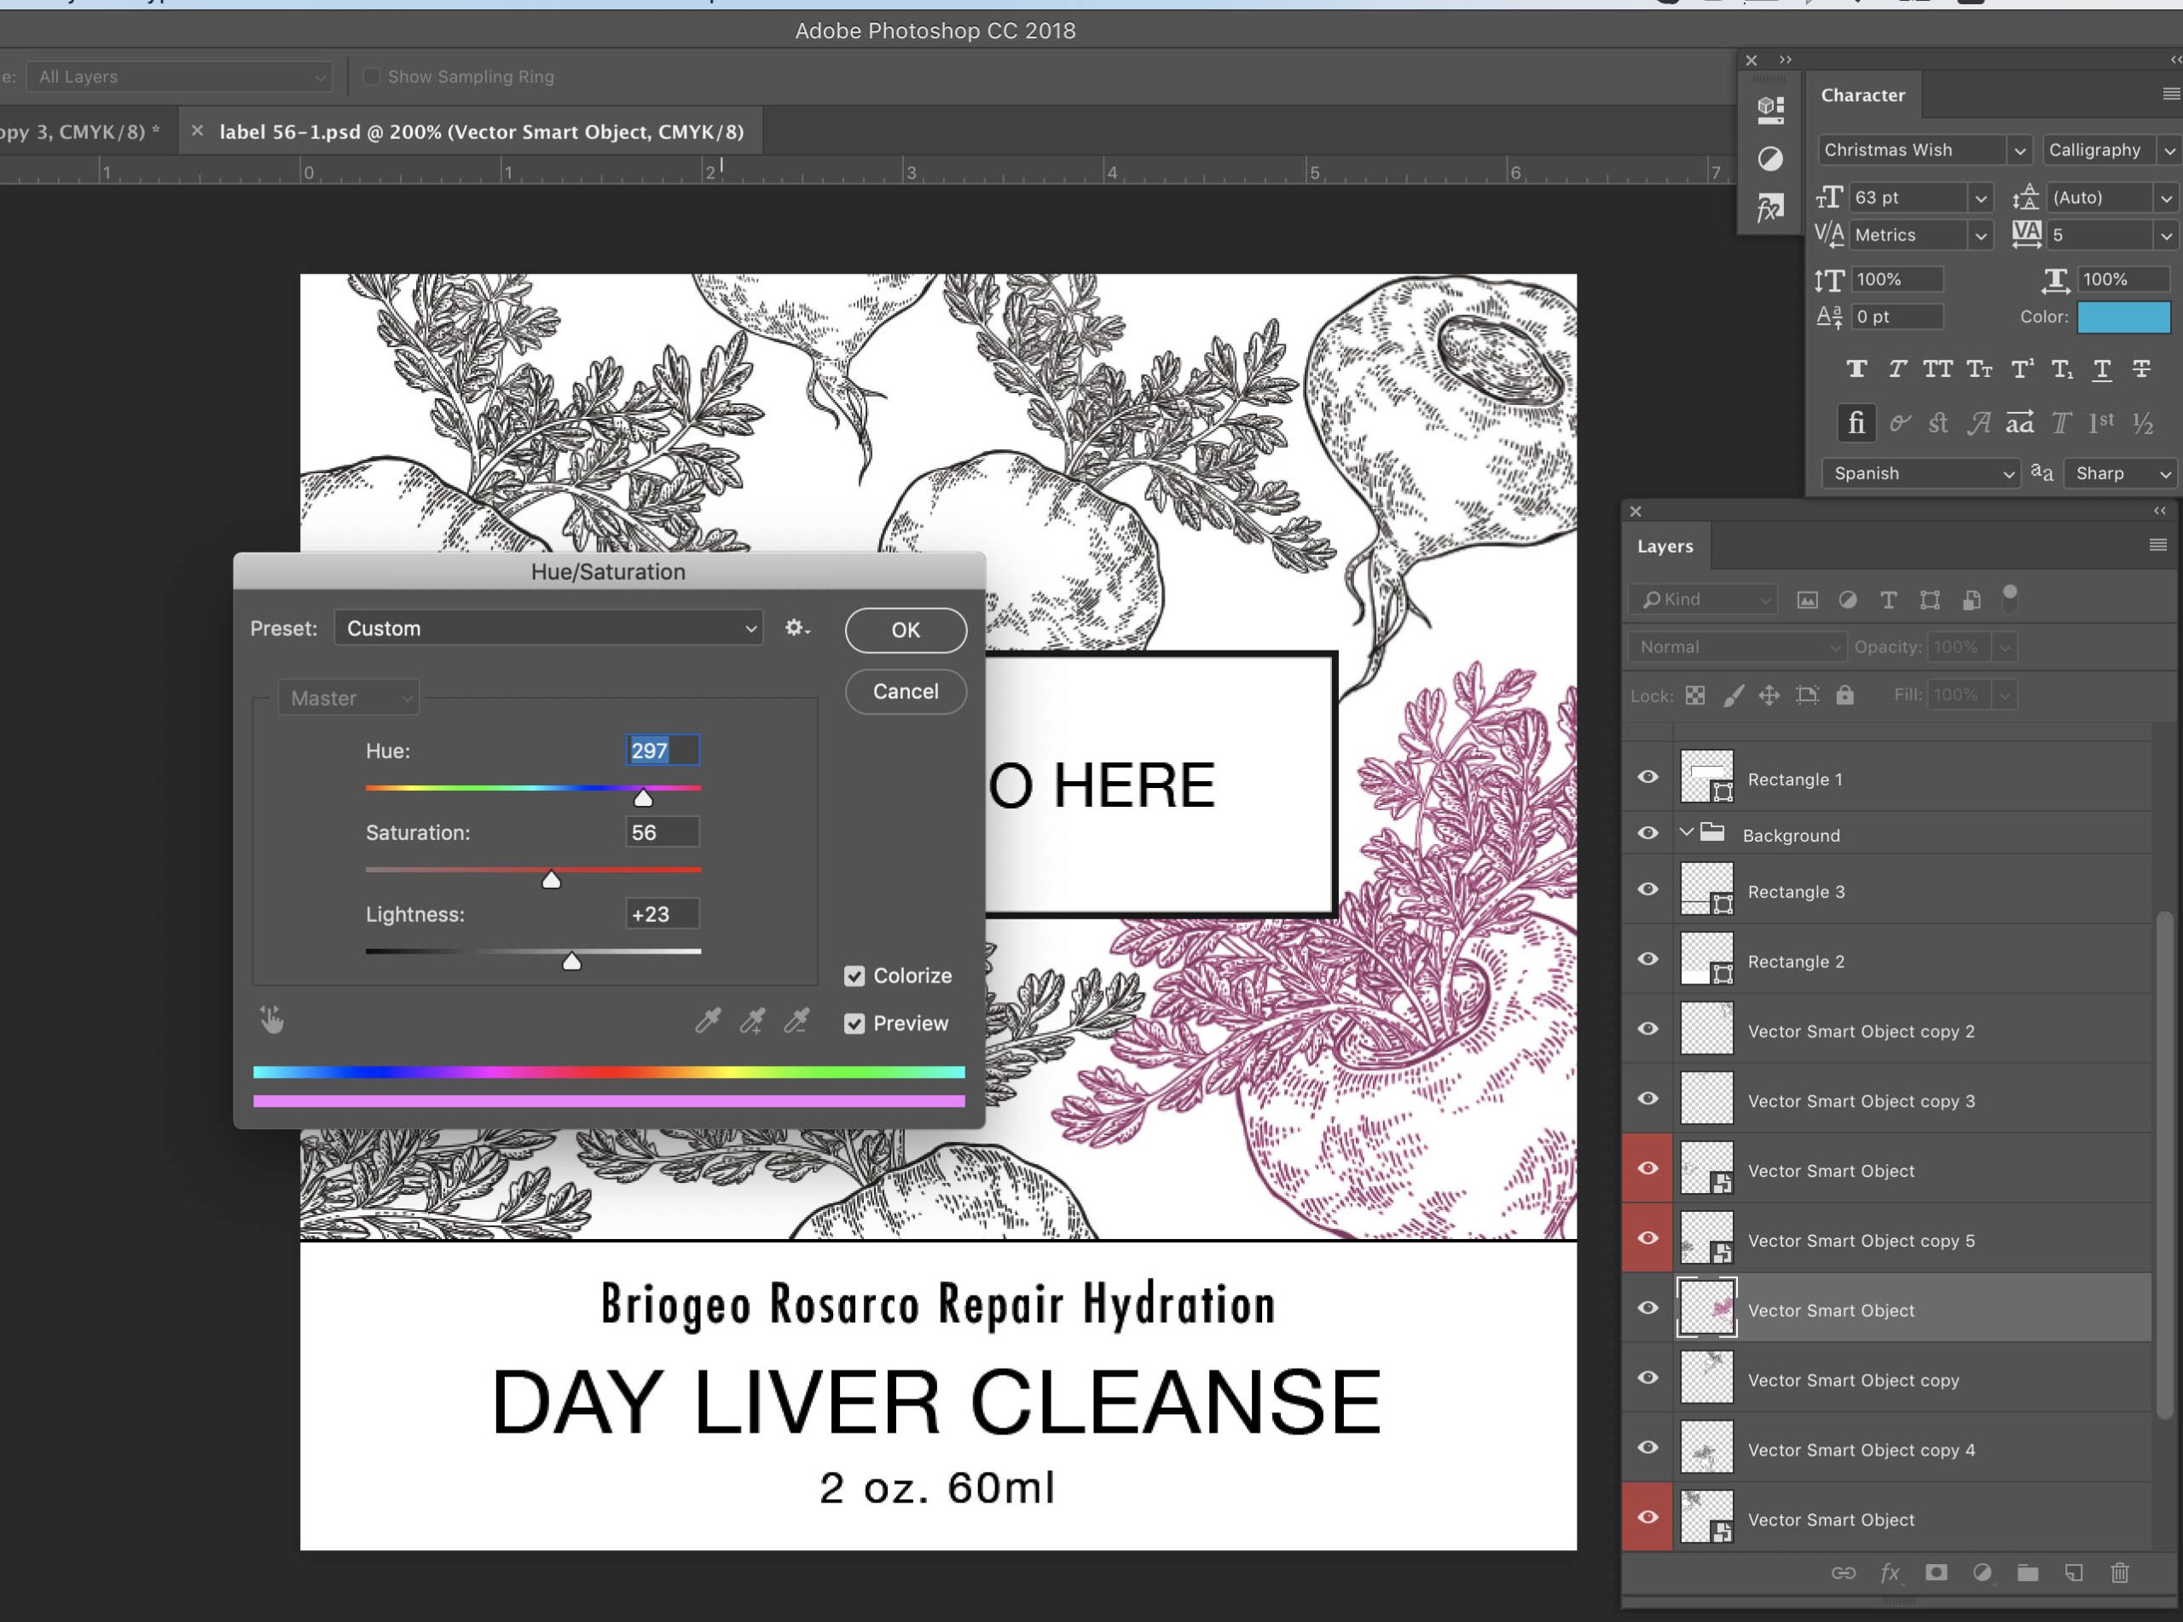This screenshot has width=2183, height=1622.
Task: Click the Saturation value field 56
Action: (x=663, y=831)
